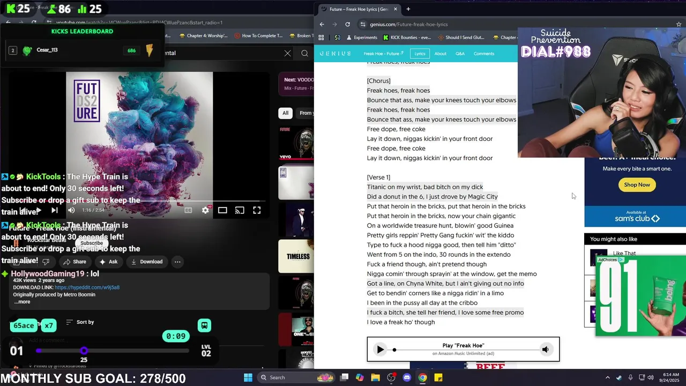This screenshot has width=686, height=386.
Task: Open a new tab in Genius window
Action: pos(408,9)
